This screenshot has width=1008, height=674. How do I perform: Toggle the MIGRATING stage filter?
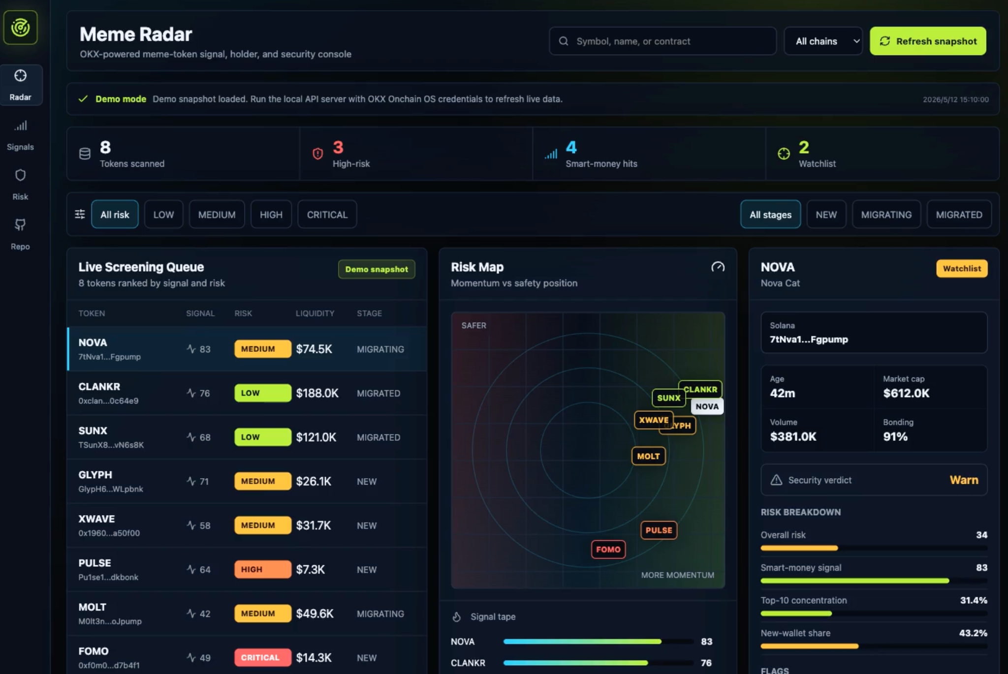tap(886, 214)
